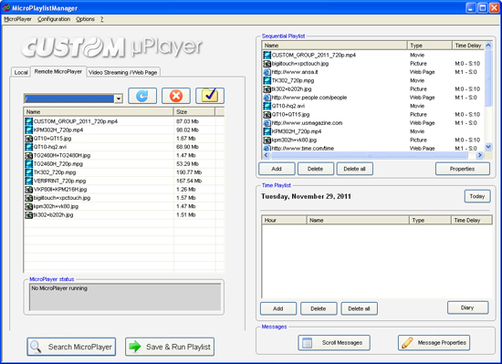The width and height of the screenshot is (502, 364).
Task: Click movie icon beside TK302_720p.mpg in Sequential Playlist
Action: tap(267, 80)
